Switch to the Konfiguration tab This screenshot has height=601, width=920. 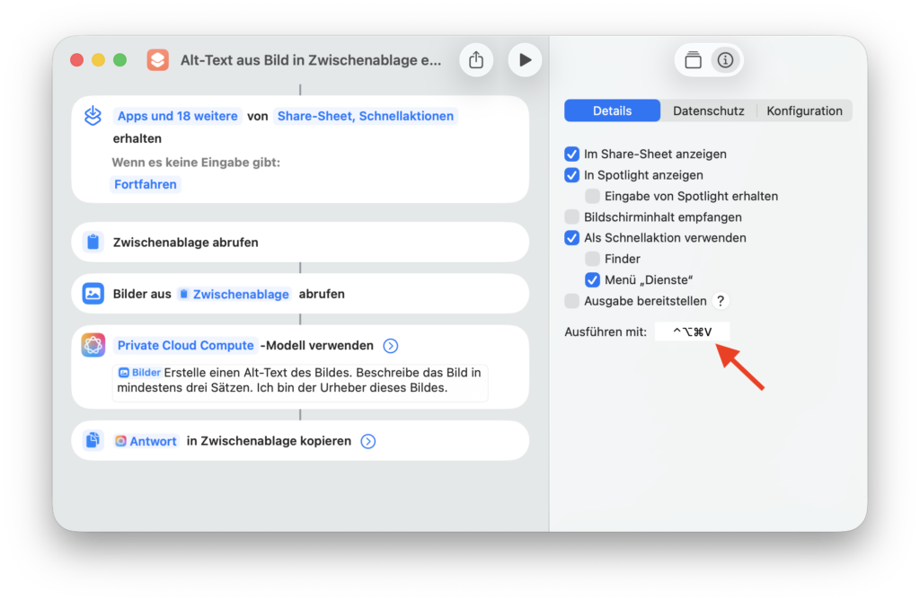click(x=804, y=111)
